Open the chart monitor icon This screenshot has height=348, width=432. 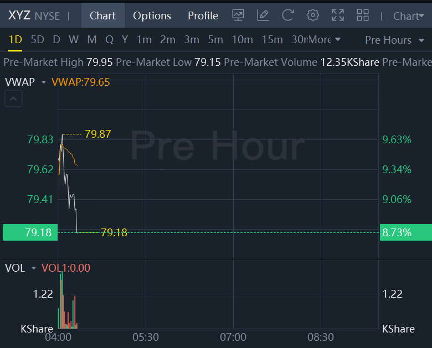tap(238, 15)
